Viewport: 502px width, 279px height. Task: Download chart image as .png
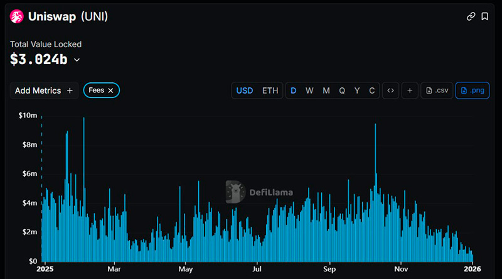coord(473,90)
